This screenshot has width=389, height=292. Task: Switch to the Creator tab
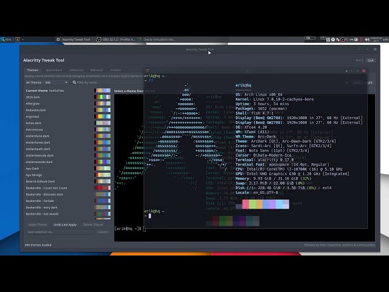coord(115,71)
